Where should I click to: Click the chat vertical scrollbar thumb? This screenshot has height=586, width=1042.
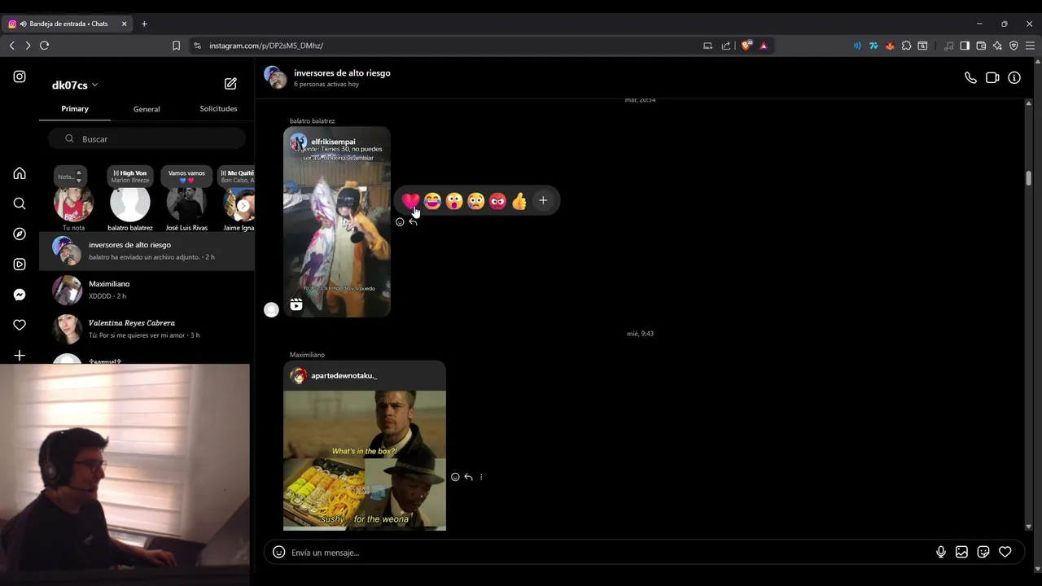tap(1029, 178)
